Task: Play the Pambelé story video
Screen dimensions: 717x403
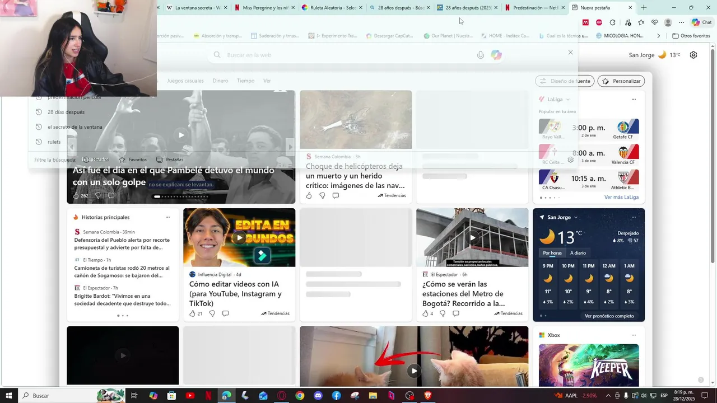Action: [x=181, y=135]
